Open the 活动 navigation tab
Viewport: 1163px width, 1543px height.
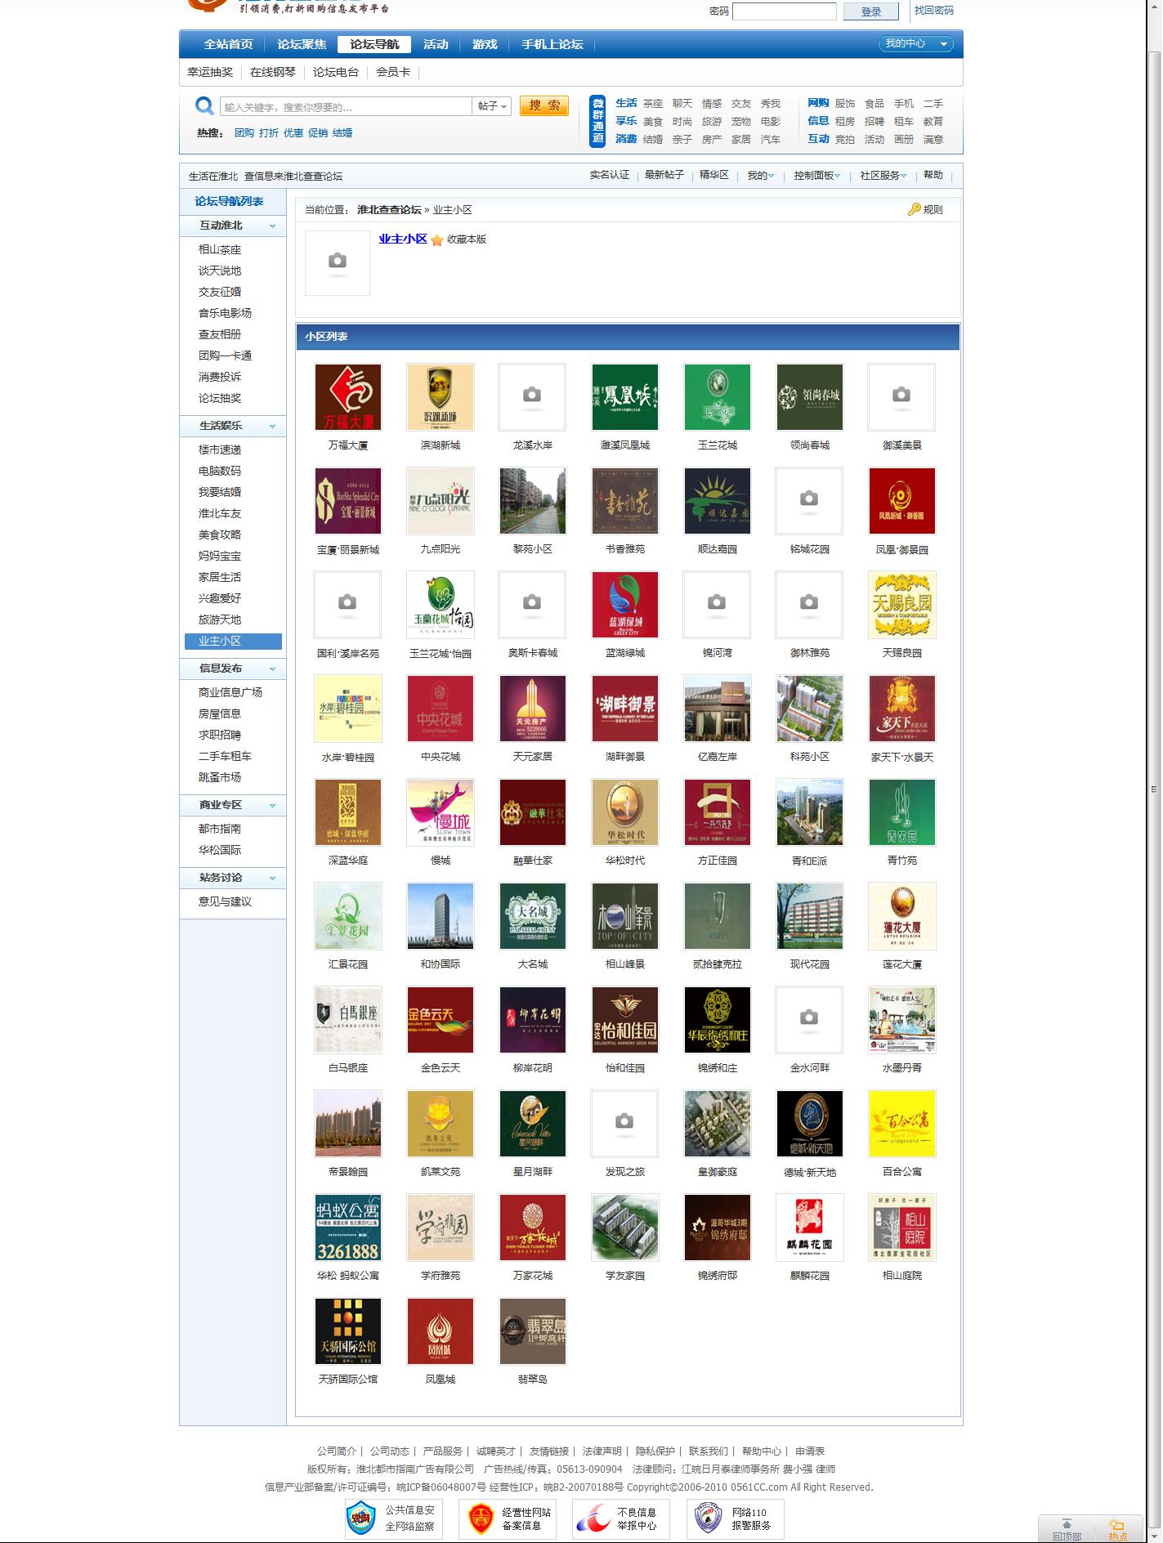(x=436, y=44)
